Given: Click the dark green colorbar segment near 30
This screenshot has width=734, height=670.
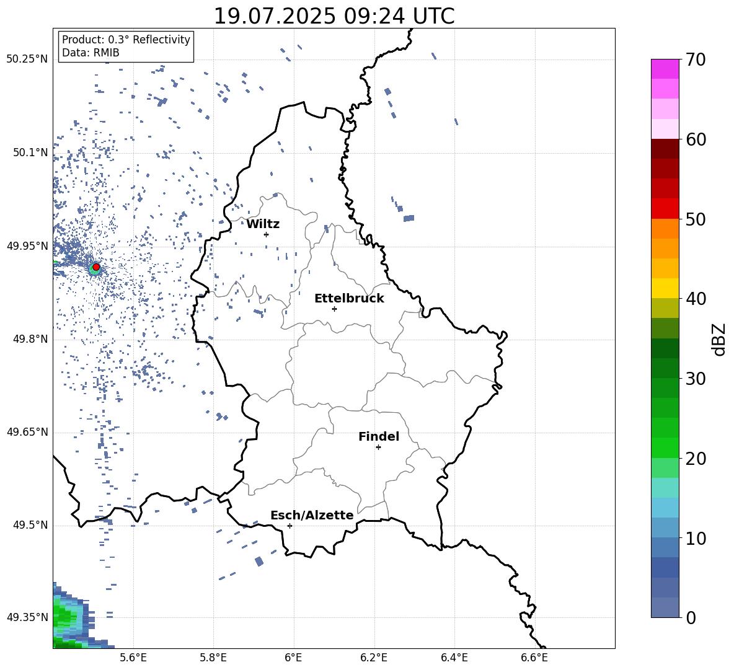Looking at the screenshot, I should pyautogui.click(x=665, y=368).
